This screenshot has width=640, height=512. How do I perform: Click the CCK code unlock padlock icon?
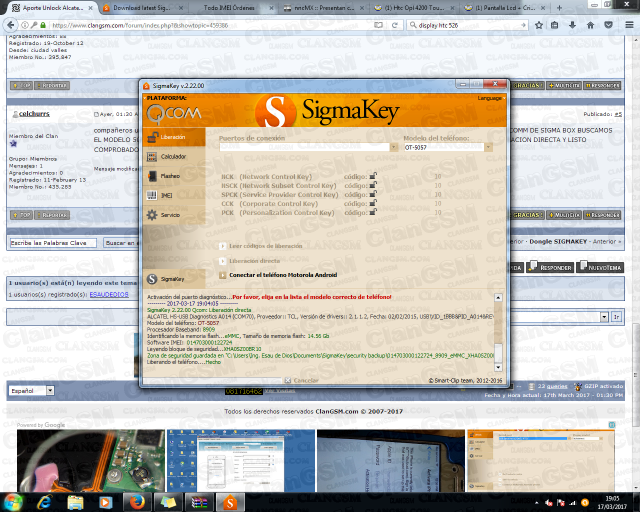[373, 203]
